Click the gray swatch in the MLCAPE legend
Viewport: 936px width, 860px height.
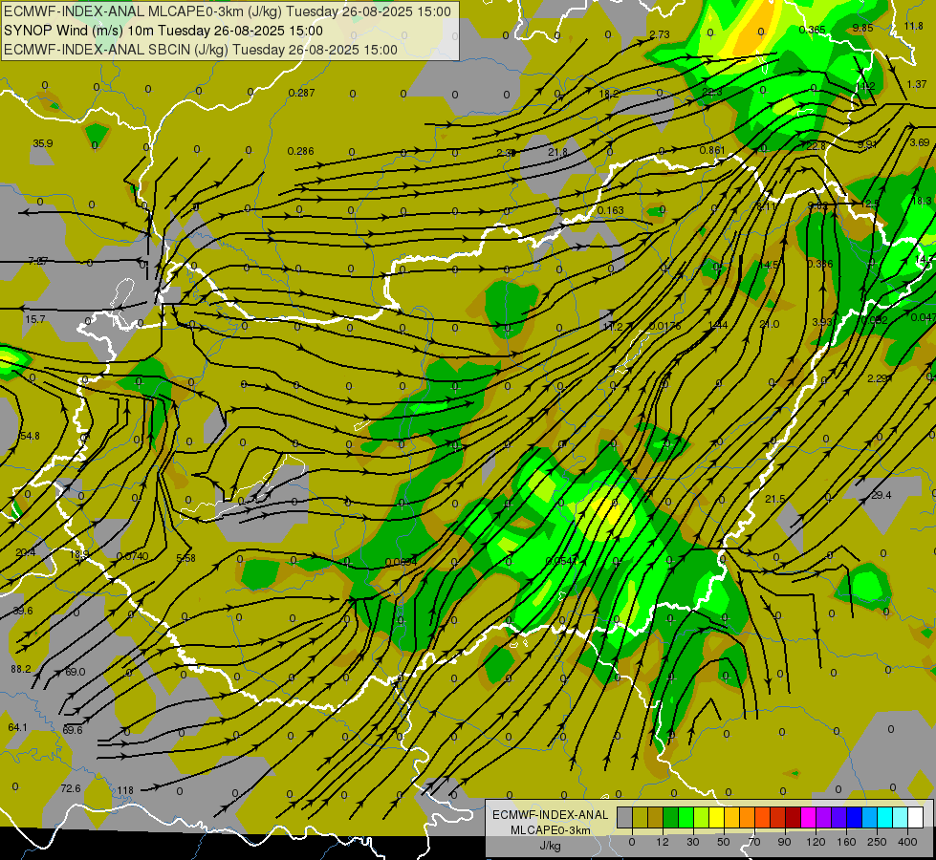point(625,817)
